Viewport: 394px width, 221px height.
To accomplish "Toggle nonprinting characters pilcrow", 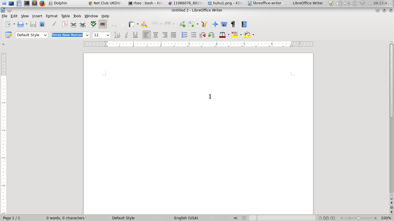I will [x=233, y=24].
